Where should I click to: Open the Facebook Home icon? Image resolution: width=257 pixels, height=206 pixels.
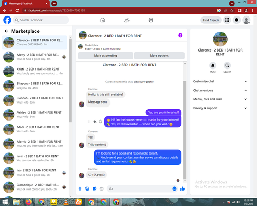click(103, 20)
